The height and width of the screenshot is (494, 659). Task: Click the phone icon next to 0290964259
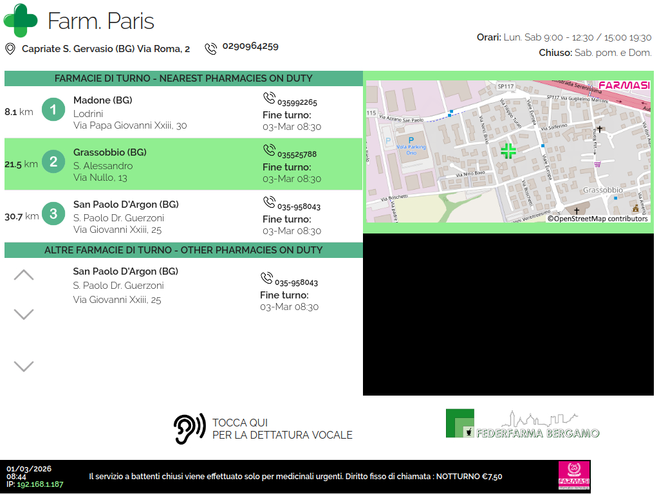tap(210, 48)
